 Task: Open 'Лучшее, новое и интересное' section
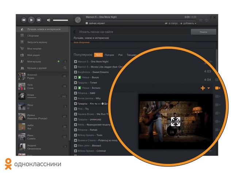tap(42, 29)
